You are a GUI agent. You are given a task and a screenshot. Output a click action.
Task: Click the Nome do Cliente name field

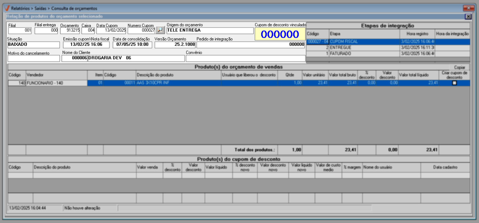point(136,58)
